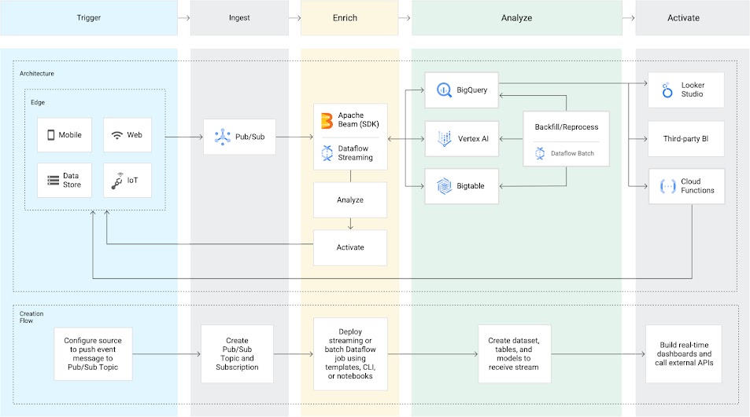Click the Dataflow Streaming label

pos(355,153)
